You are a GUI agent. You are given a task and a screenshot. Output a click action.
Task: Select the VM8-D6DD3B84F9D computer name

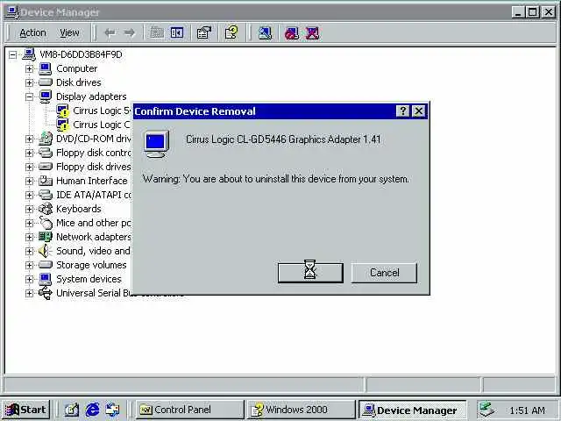click(x=81, y=54)
